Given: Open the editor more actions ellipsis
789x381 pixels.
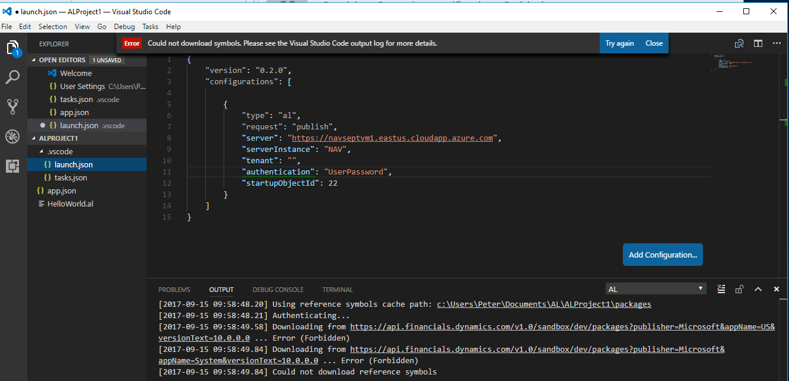Looking at the screenshot, I should pyautogui.click(x=777, y=43).
